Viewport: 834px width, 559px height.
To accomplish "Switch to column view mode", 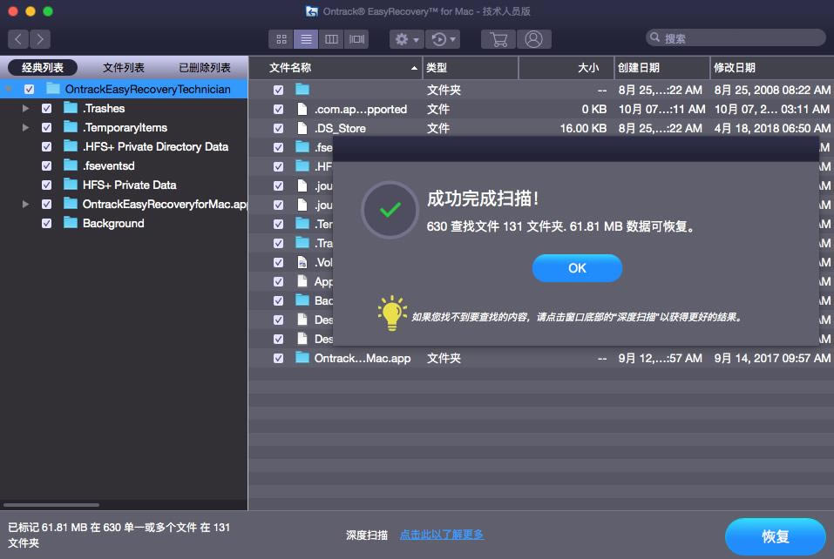I will click(331, 39).
